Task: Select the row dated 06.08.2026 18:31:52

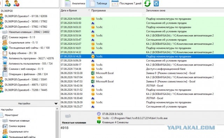Action: pyautogui.click(x=142, y=90)
